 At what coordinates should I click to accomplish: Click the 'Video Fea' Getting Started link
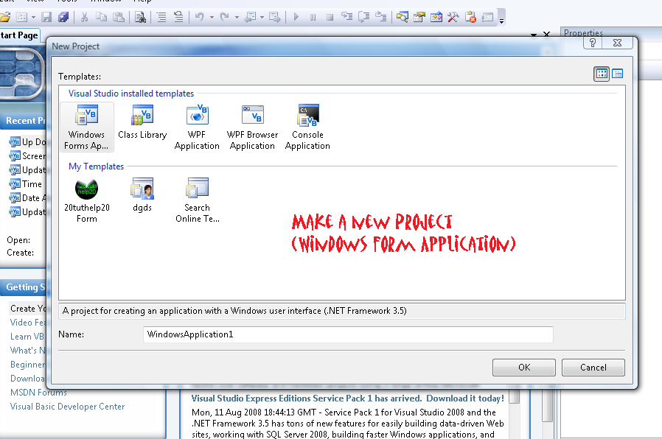27,322
